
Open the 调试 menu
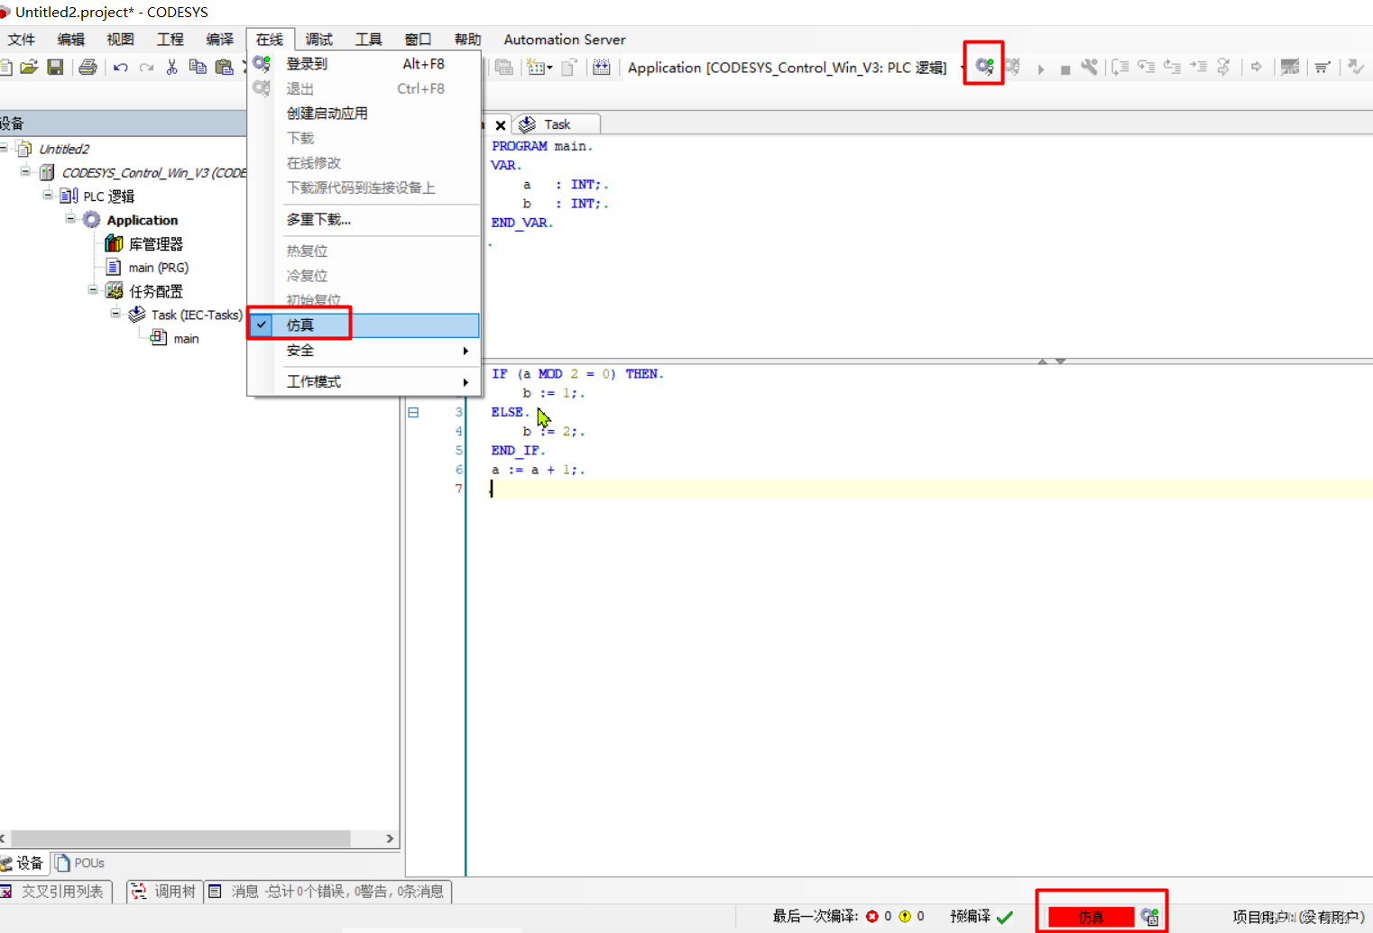318,40
